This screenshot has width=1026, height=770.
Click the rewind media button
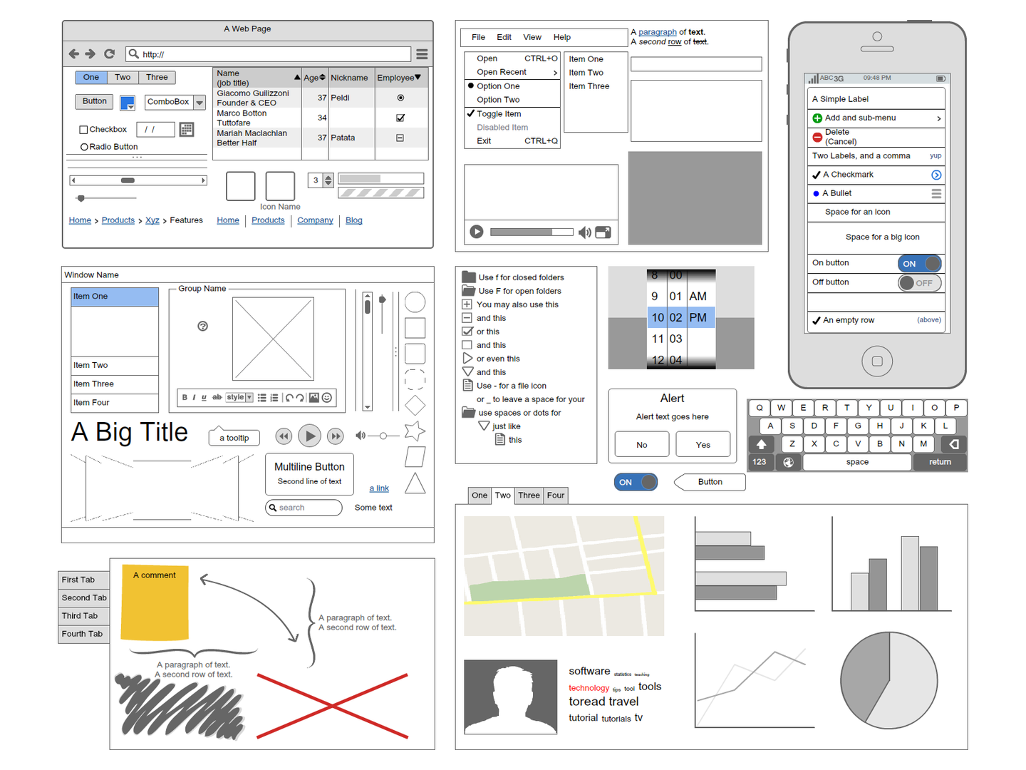pyautogui.click(x=284, y=436)
